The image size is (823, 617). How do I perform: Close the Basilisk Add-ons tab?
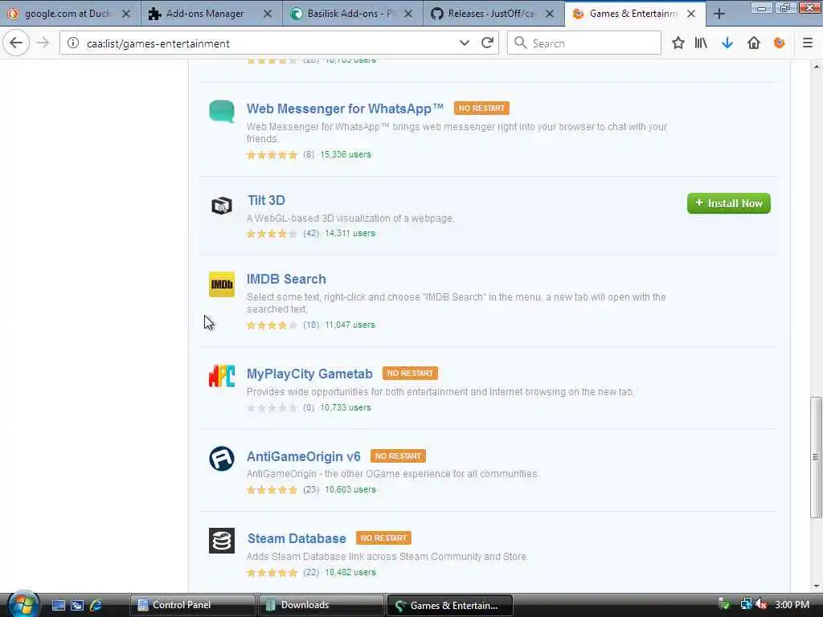[408, 14]
